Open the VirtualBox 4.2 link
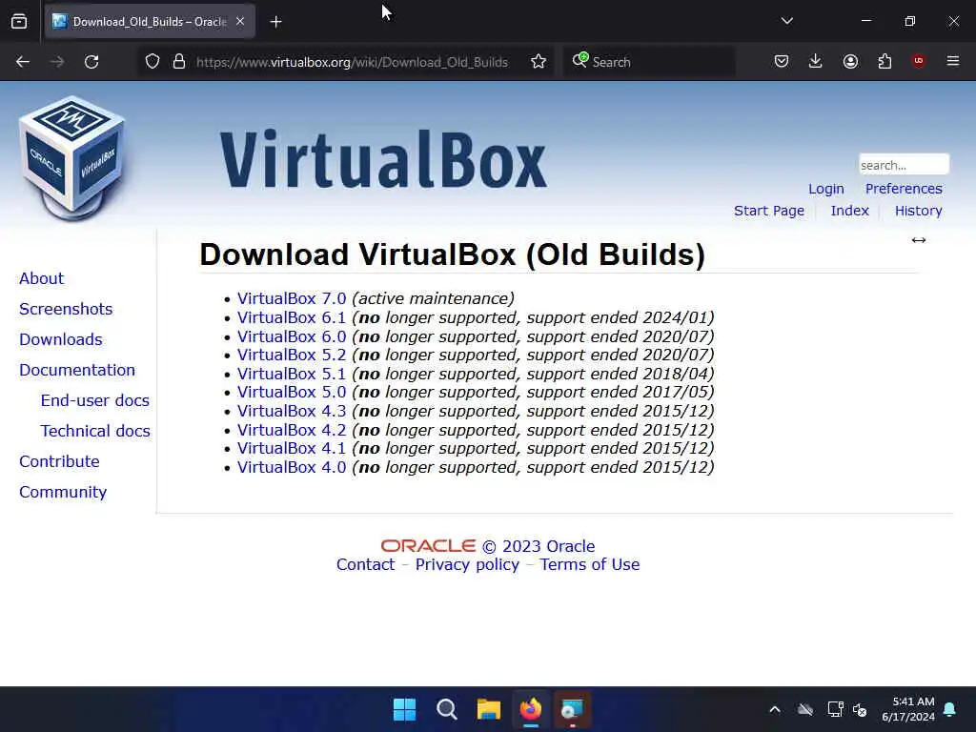976x732 pixels. (x=292, y=430)
